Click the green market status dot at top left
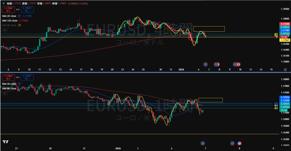291x151 pixels. (x=3, y=3)
